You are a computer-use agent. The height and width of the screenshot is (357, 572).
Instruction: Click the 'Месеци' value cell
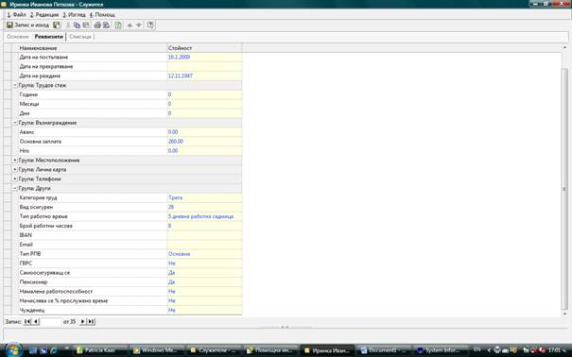[204, 104]
